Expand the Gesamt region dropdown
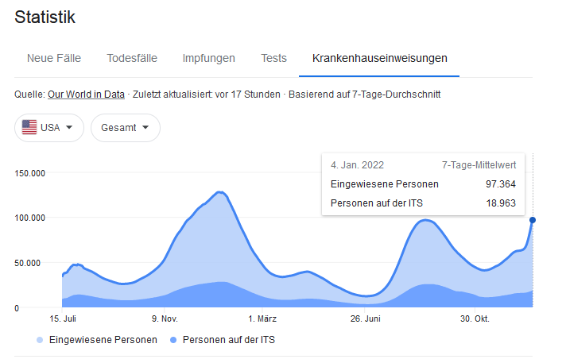The width and height of the screenshot is (566, 359). pos(125,128)
